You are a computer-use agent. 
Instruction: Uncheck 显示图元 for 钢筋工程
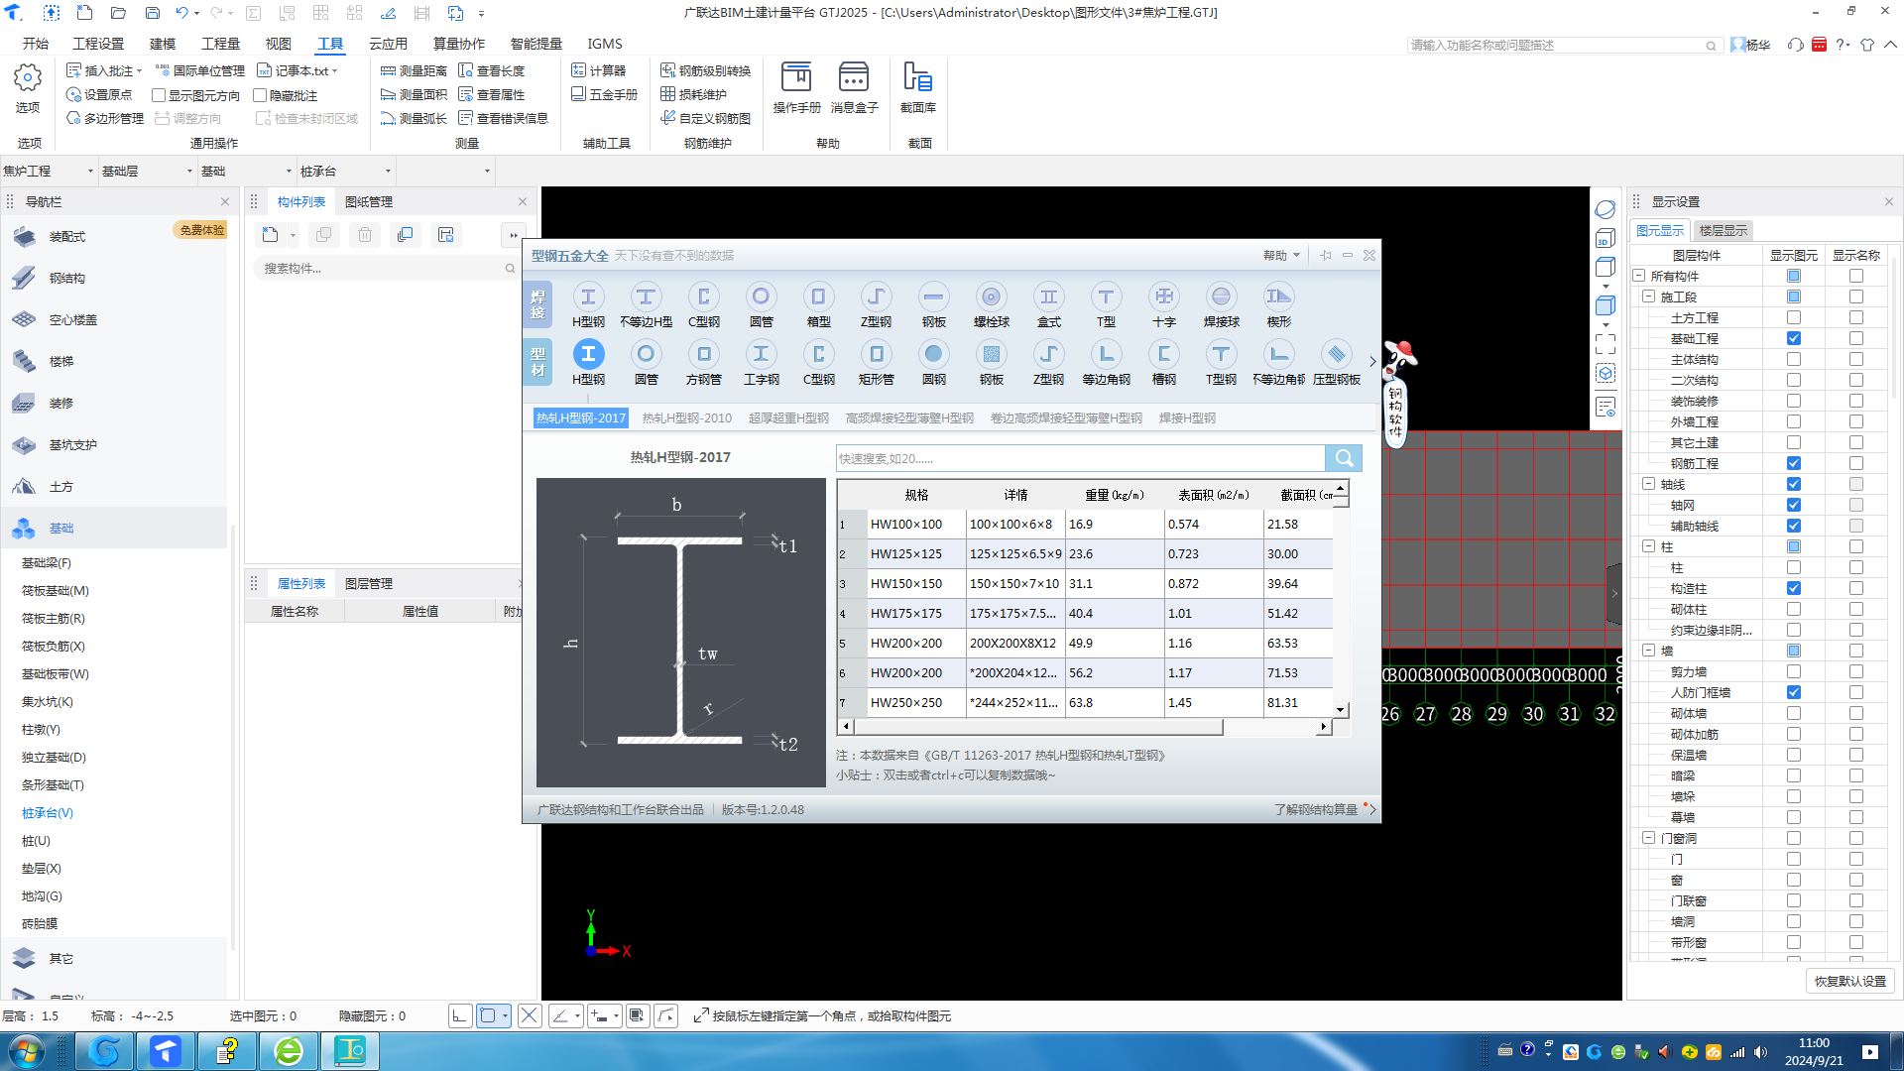point(1793,463)
